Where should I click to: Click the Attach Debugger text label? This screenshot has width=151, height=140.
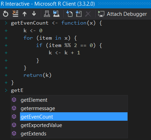(127, 14)
